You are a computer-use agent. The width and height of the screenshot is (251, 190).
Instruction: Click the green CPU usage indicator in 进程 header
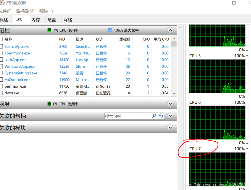[x=49, y=30]
